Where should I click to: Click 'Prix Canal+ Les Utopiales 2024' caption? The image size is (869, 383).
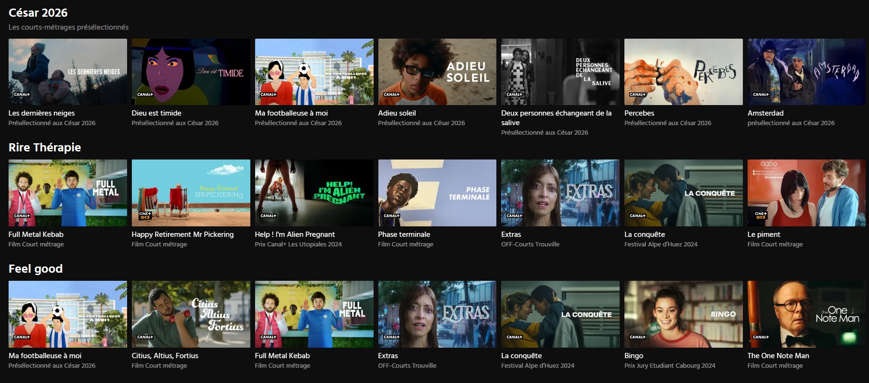(x=299, y=245)
